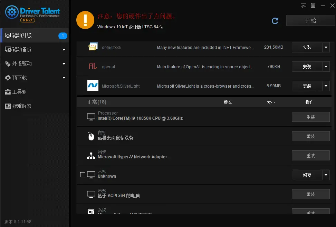Install openal with its 安装 button

(307, 67)
